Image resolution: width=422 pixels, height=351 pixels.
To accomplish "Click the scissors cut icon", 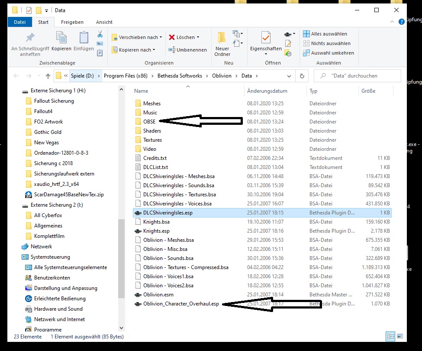I will (100, 34).
